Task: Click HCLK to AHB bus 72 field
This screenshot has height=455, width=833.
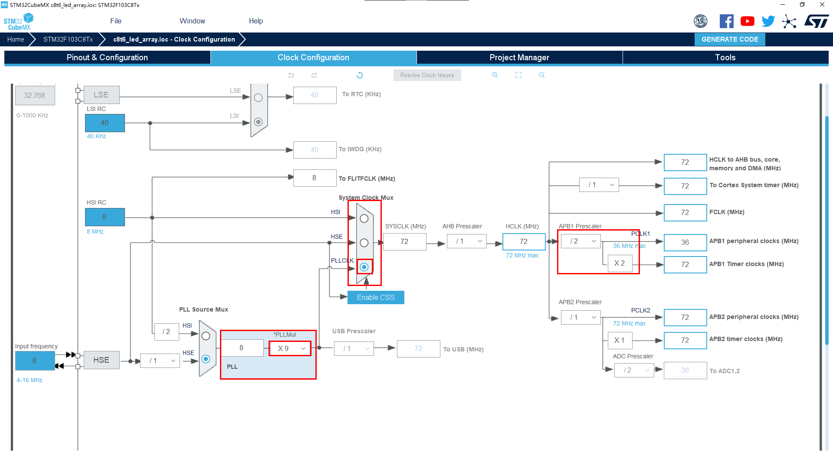Action: [x=685, y=162]
